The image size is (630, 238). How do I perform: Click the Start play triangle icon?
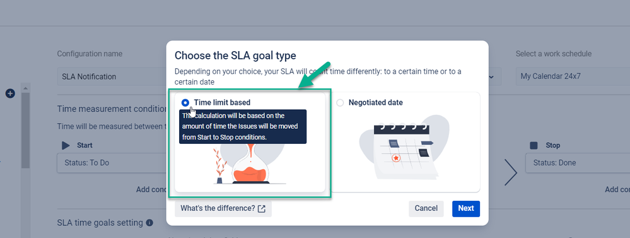[66, 146]
